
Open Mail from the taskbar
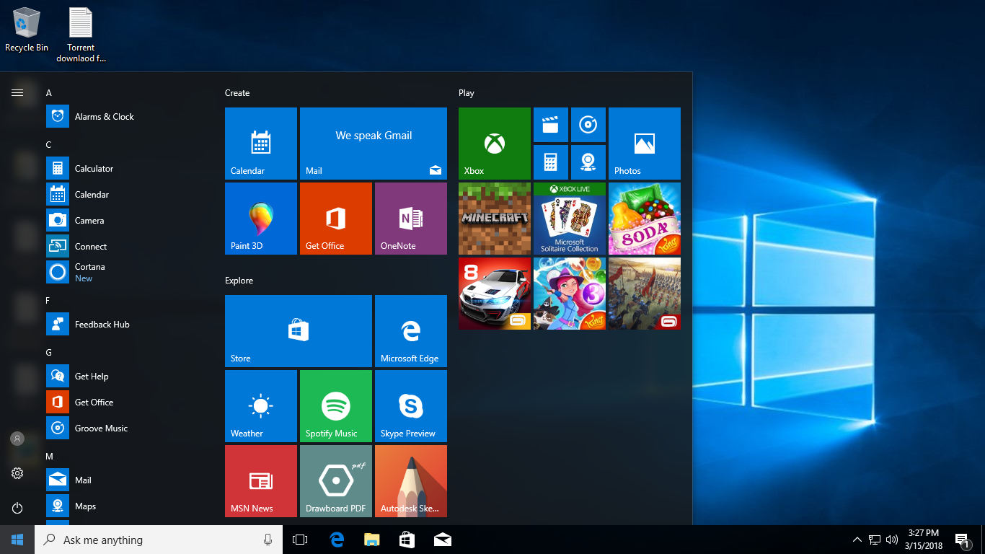point(443,540)
